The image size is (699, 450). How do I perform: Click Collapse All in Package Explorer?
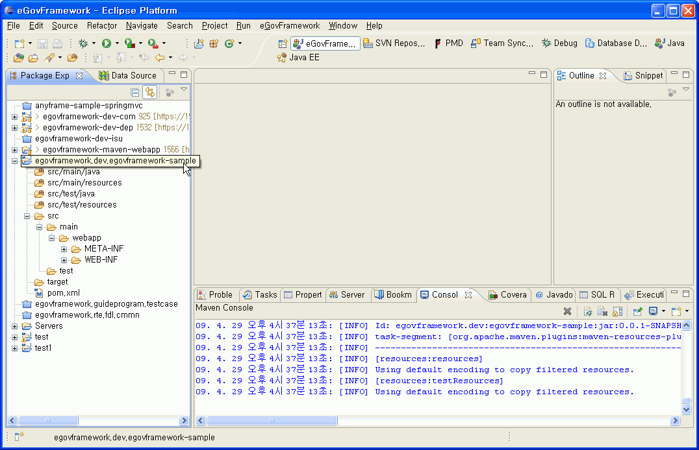coord(135,92)
